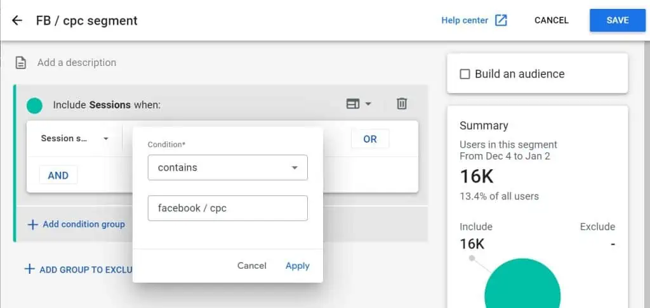Click the Add a description field
Viewport: 650px width, 308px height.
tap(77, 63)
